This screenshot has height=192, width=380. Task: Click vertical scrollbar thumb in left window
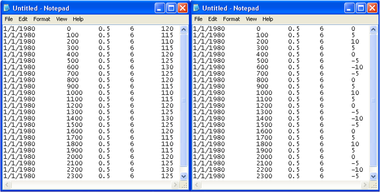click(x=184, y=100)
